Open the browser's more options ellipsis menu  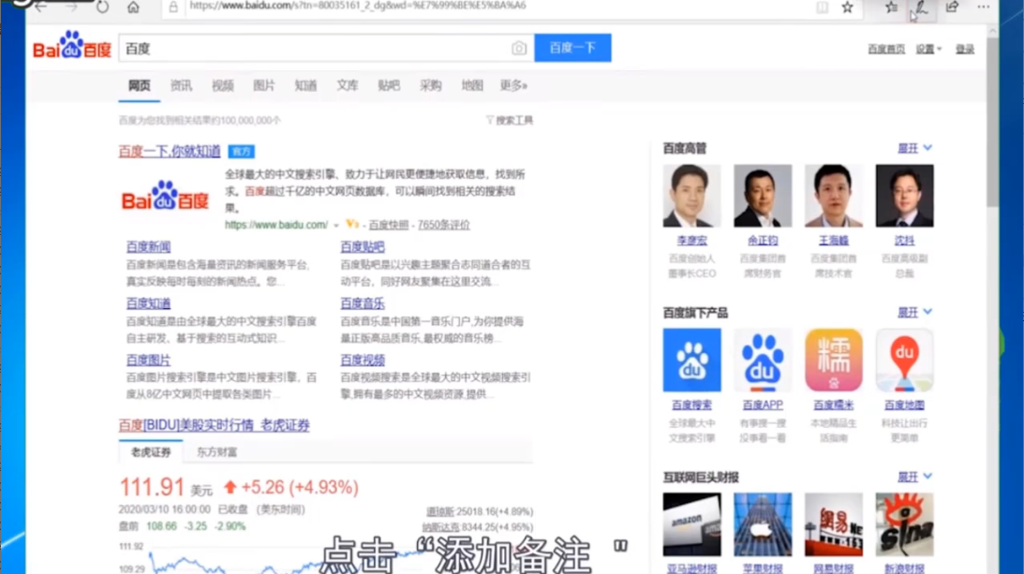click(x=983, y=7)
